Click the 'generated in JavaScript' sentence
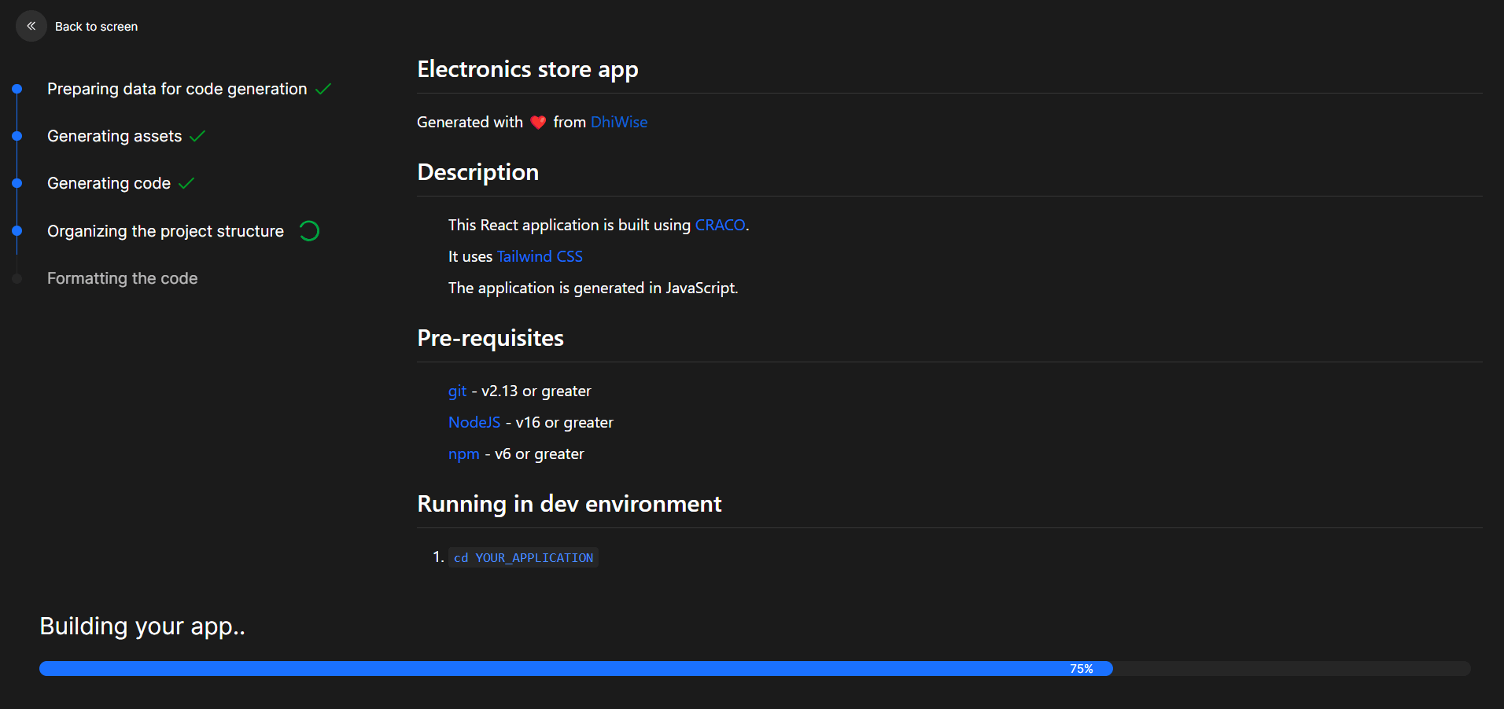This screenshot has height=709, width=1504. (x=593, y=288)
